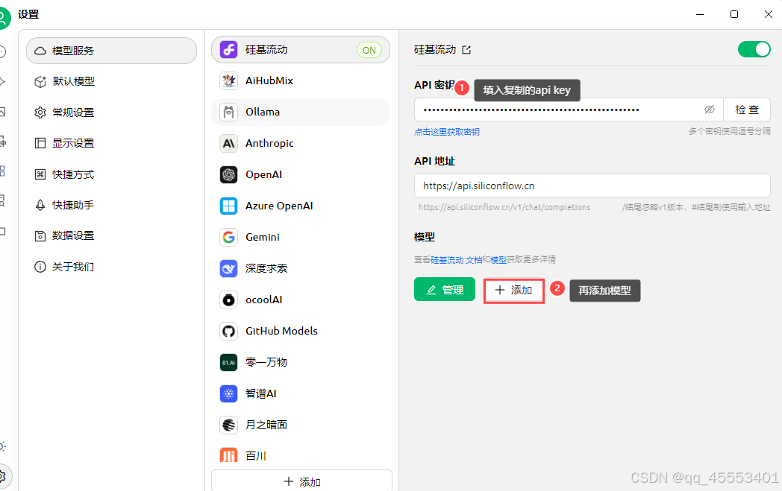Click the green 管理 models button
The height and width of the screenshot is (491, 782).
coord(445,290)
